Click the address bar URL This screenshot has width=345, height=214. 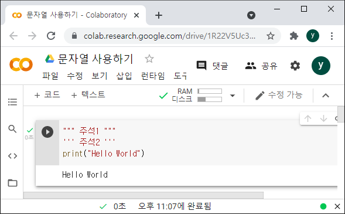170,36
